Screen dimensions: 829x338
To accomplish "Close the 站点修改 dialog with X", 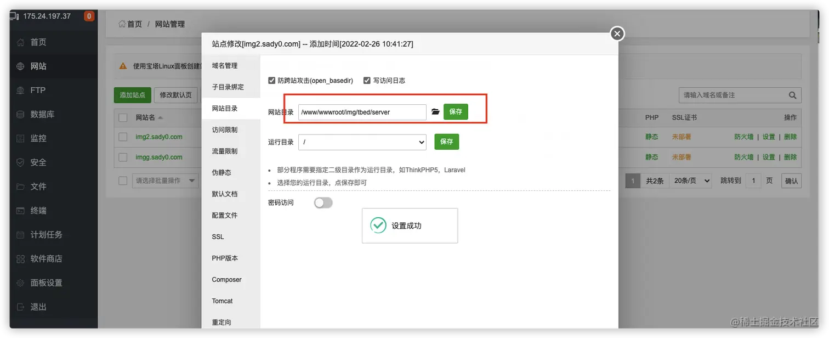I will (x=617, y=34).
